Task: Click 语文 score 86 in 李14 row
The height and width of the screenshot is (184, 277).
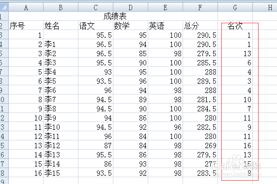Action: coord(95,164)
